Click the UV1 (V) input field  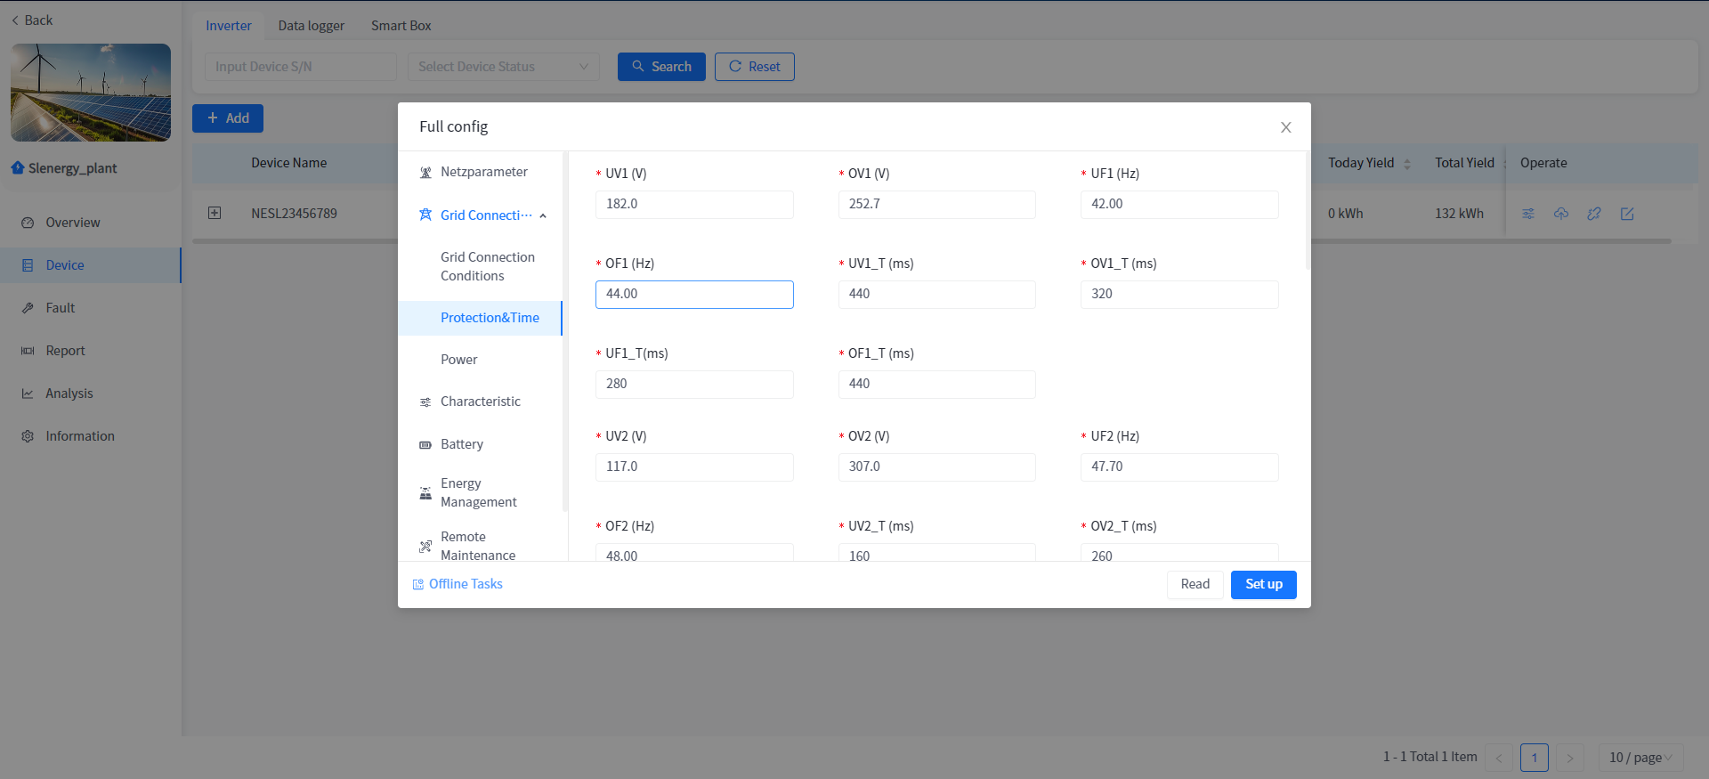coord(693,204)
